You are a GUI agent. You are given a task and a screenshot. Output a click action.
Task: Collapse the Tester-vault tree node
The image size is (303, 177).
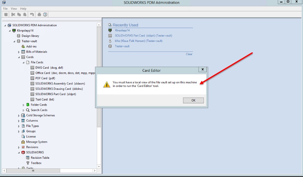[x=14, y=41]
